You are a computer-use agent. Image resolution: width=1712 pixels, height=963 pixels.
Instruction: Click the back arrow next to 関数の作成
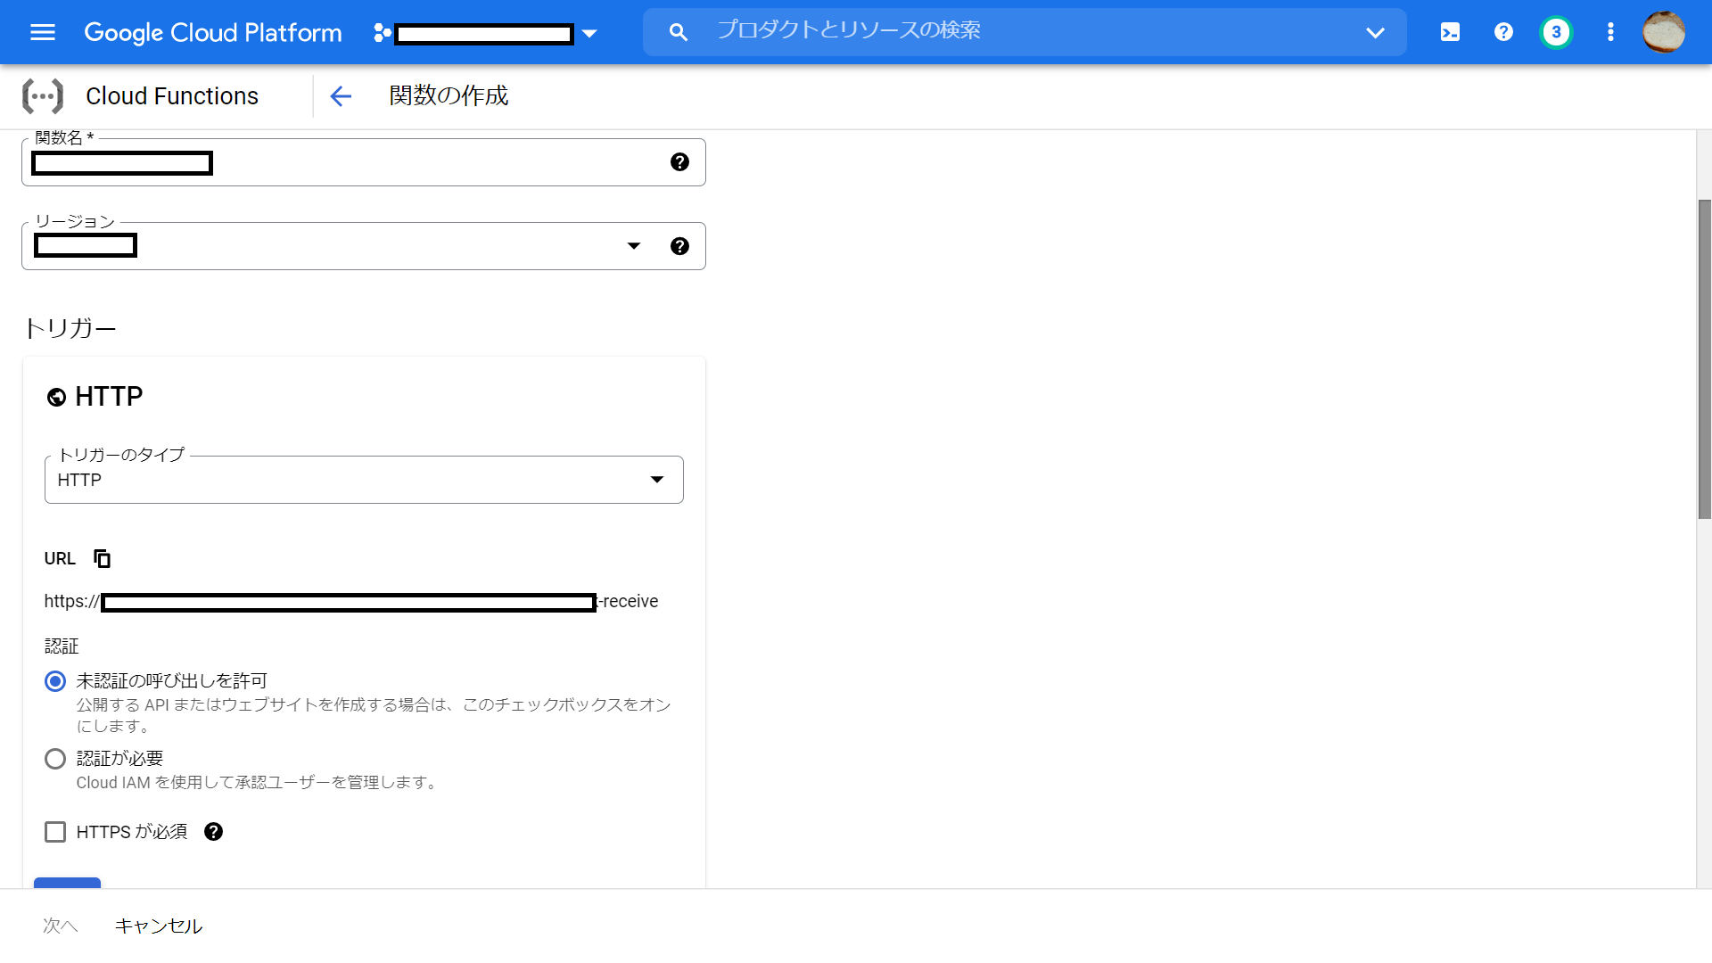(341, 96)
